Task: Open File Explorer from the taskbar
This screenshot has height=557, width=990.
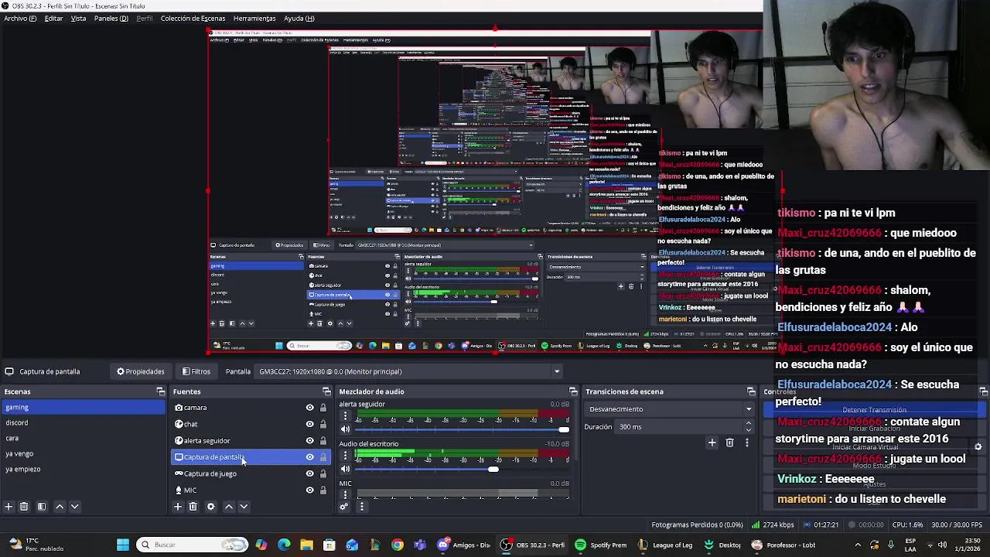Action: (x=306, y=545)
